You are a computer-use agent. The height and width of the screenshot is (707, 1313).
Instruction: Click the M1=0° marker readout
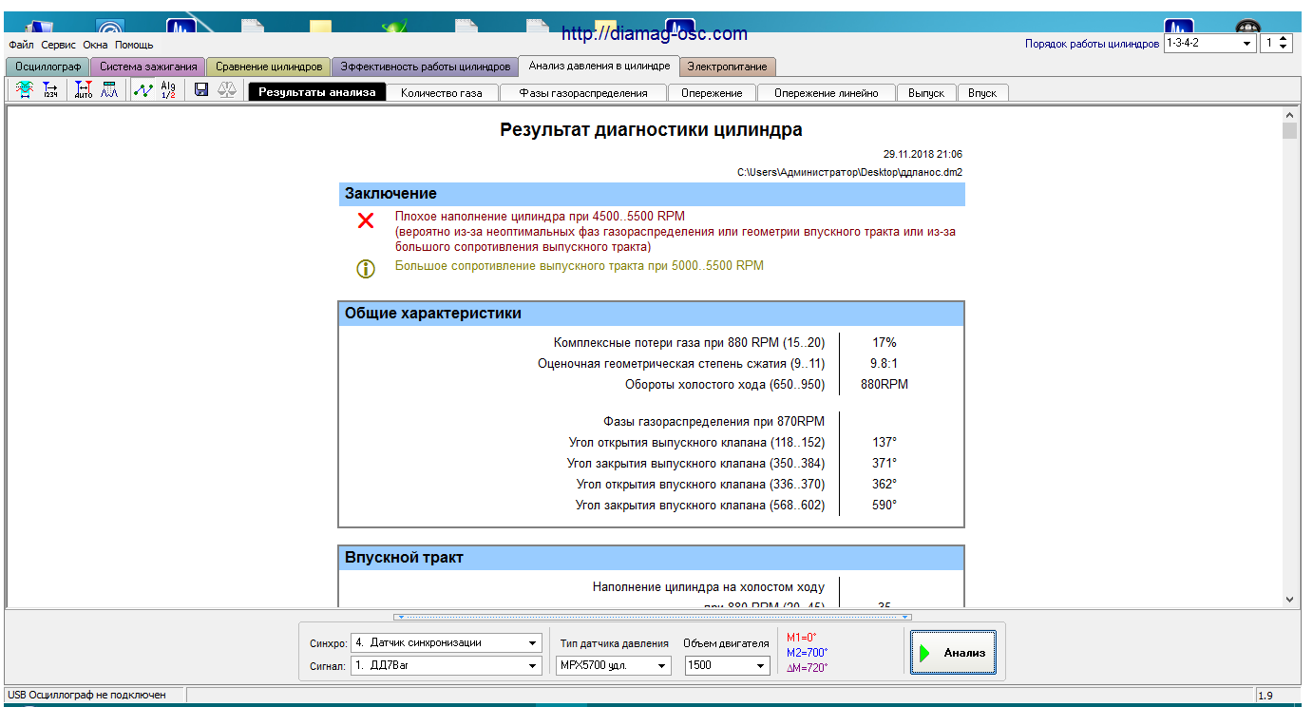coord(802,638)
